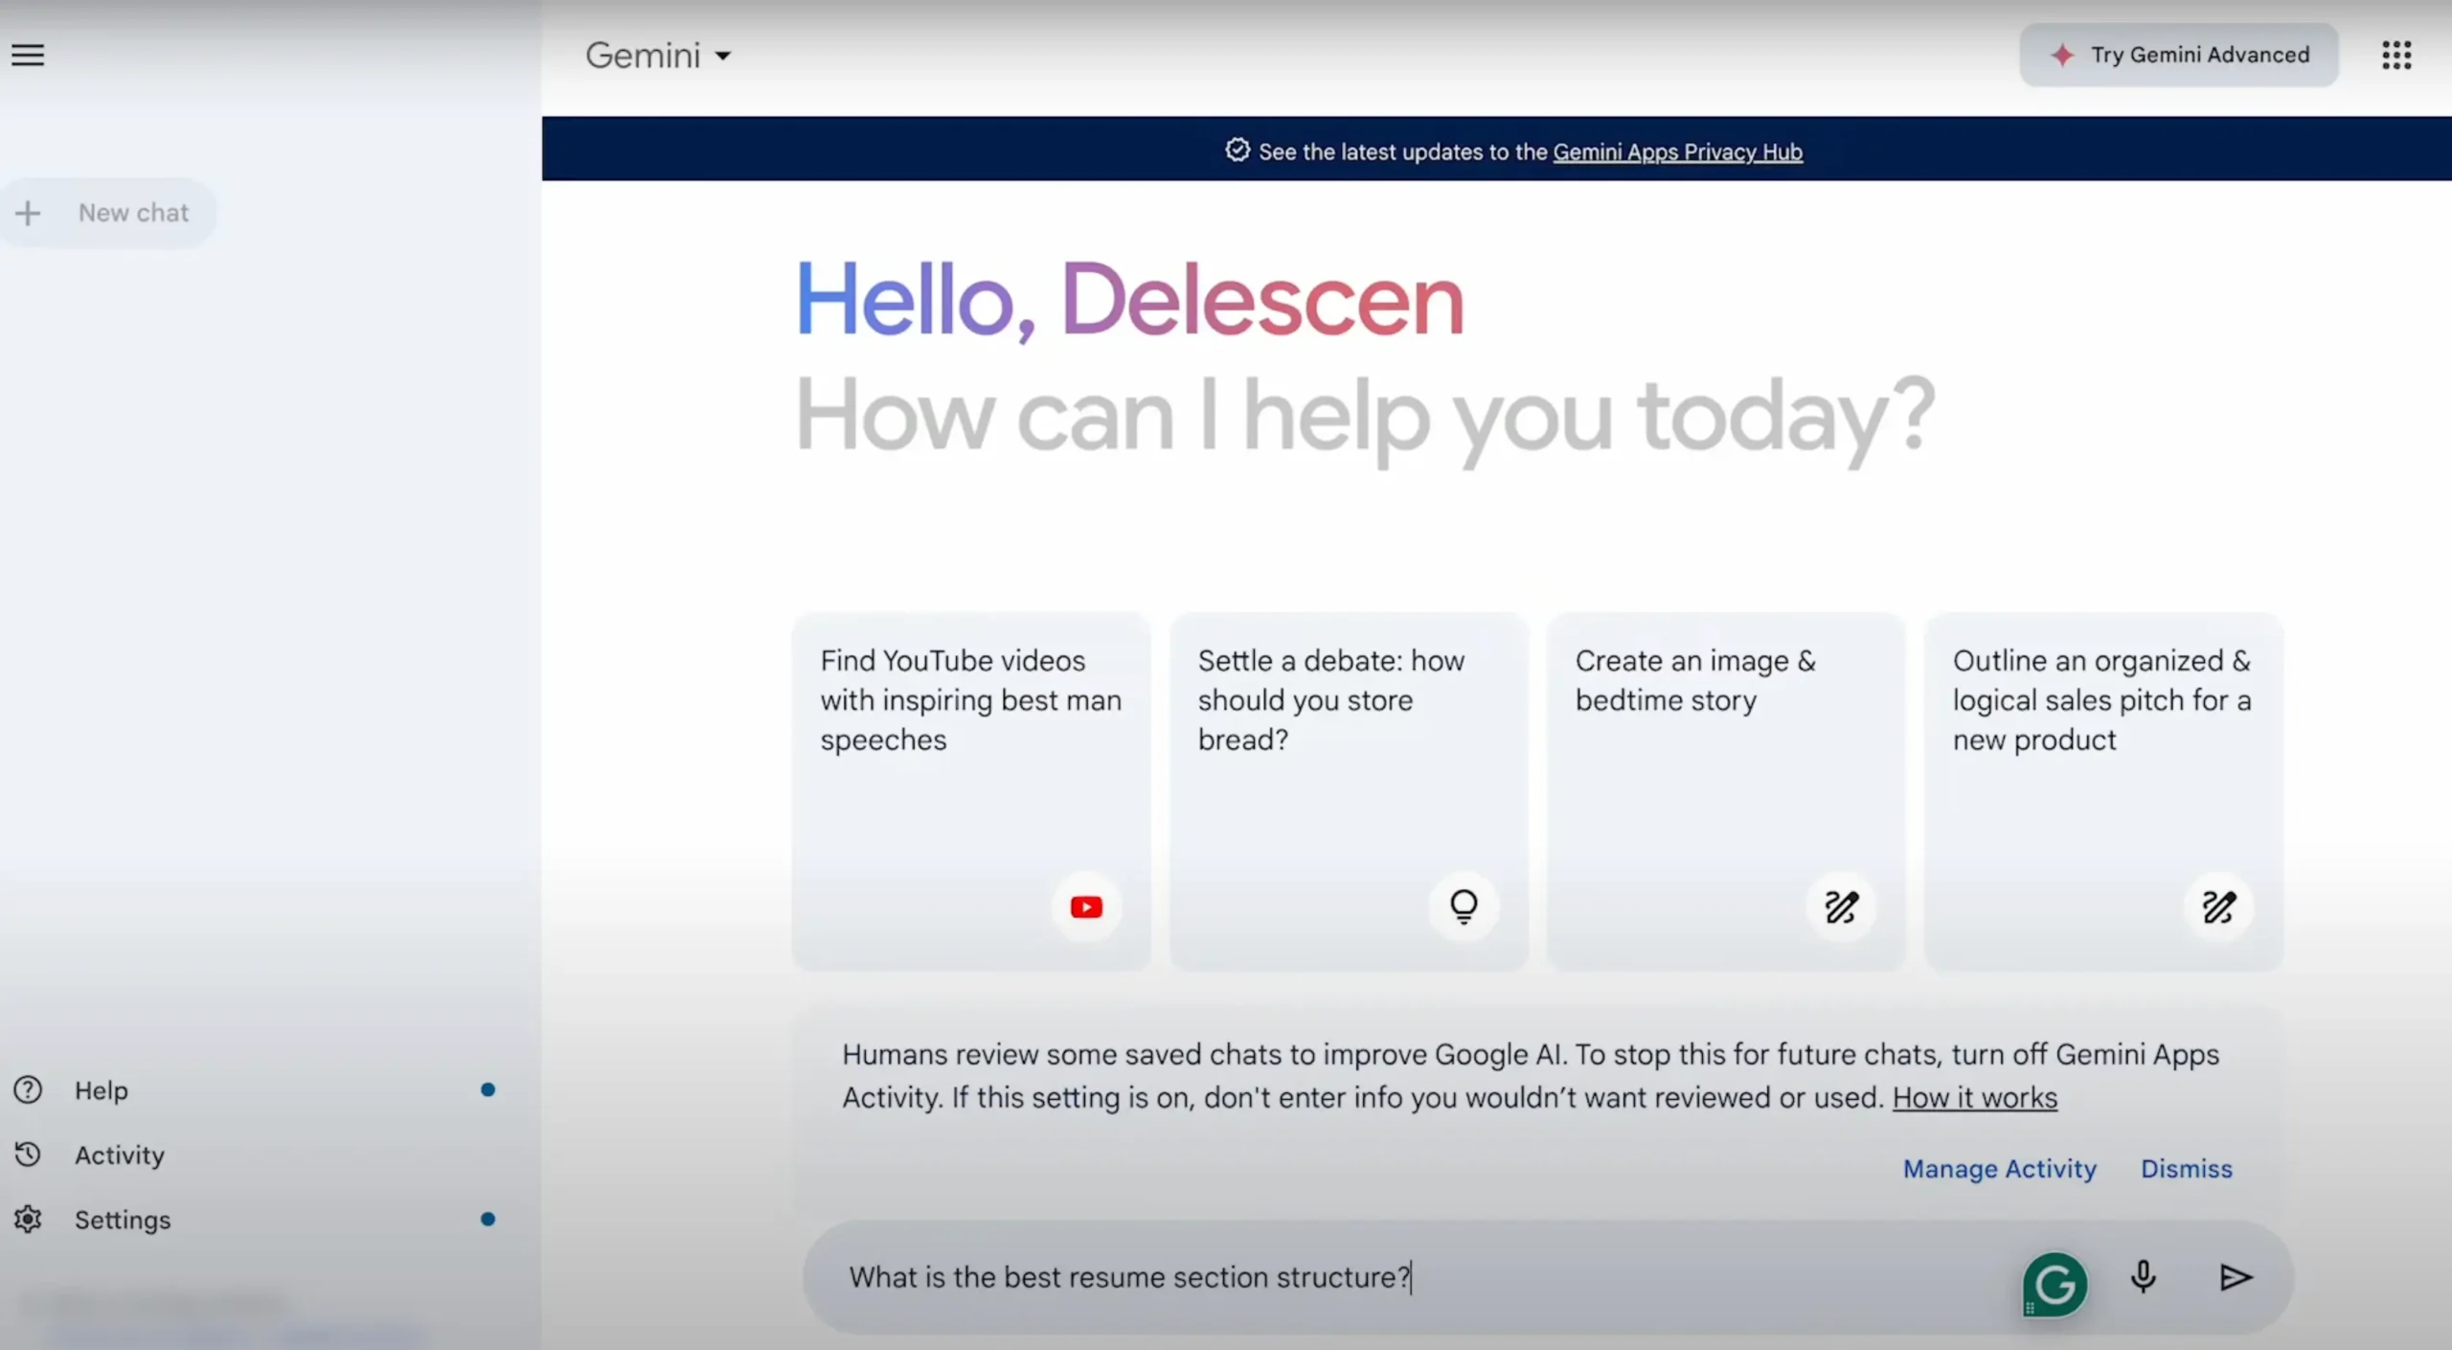The width and height of the screenshot is (2452, 1350).
Task: Click the Grammarly icon in the prompt box
Action: coord(2055,1284)
